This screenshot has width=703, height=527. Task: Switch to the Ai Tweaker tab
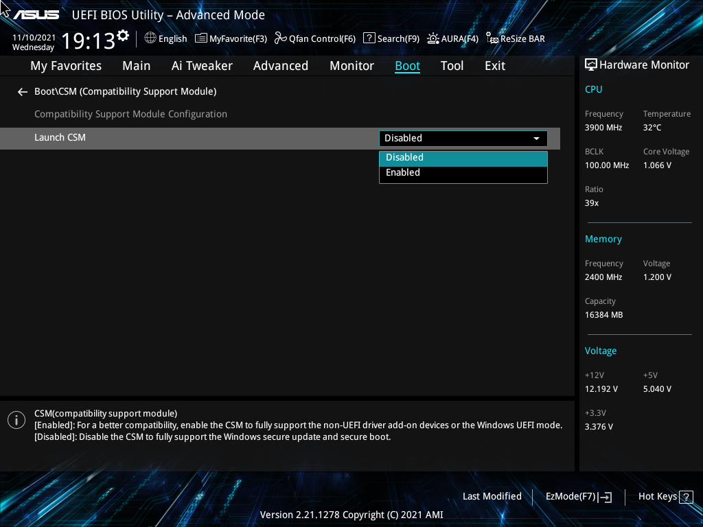click(202, 66)
